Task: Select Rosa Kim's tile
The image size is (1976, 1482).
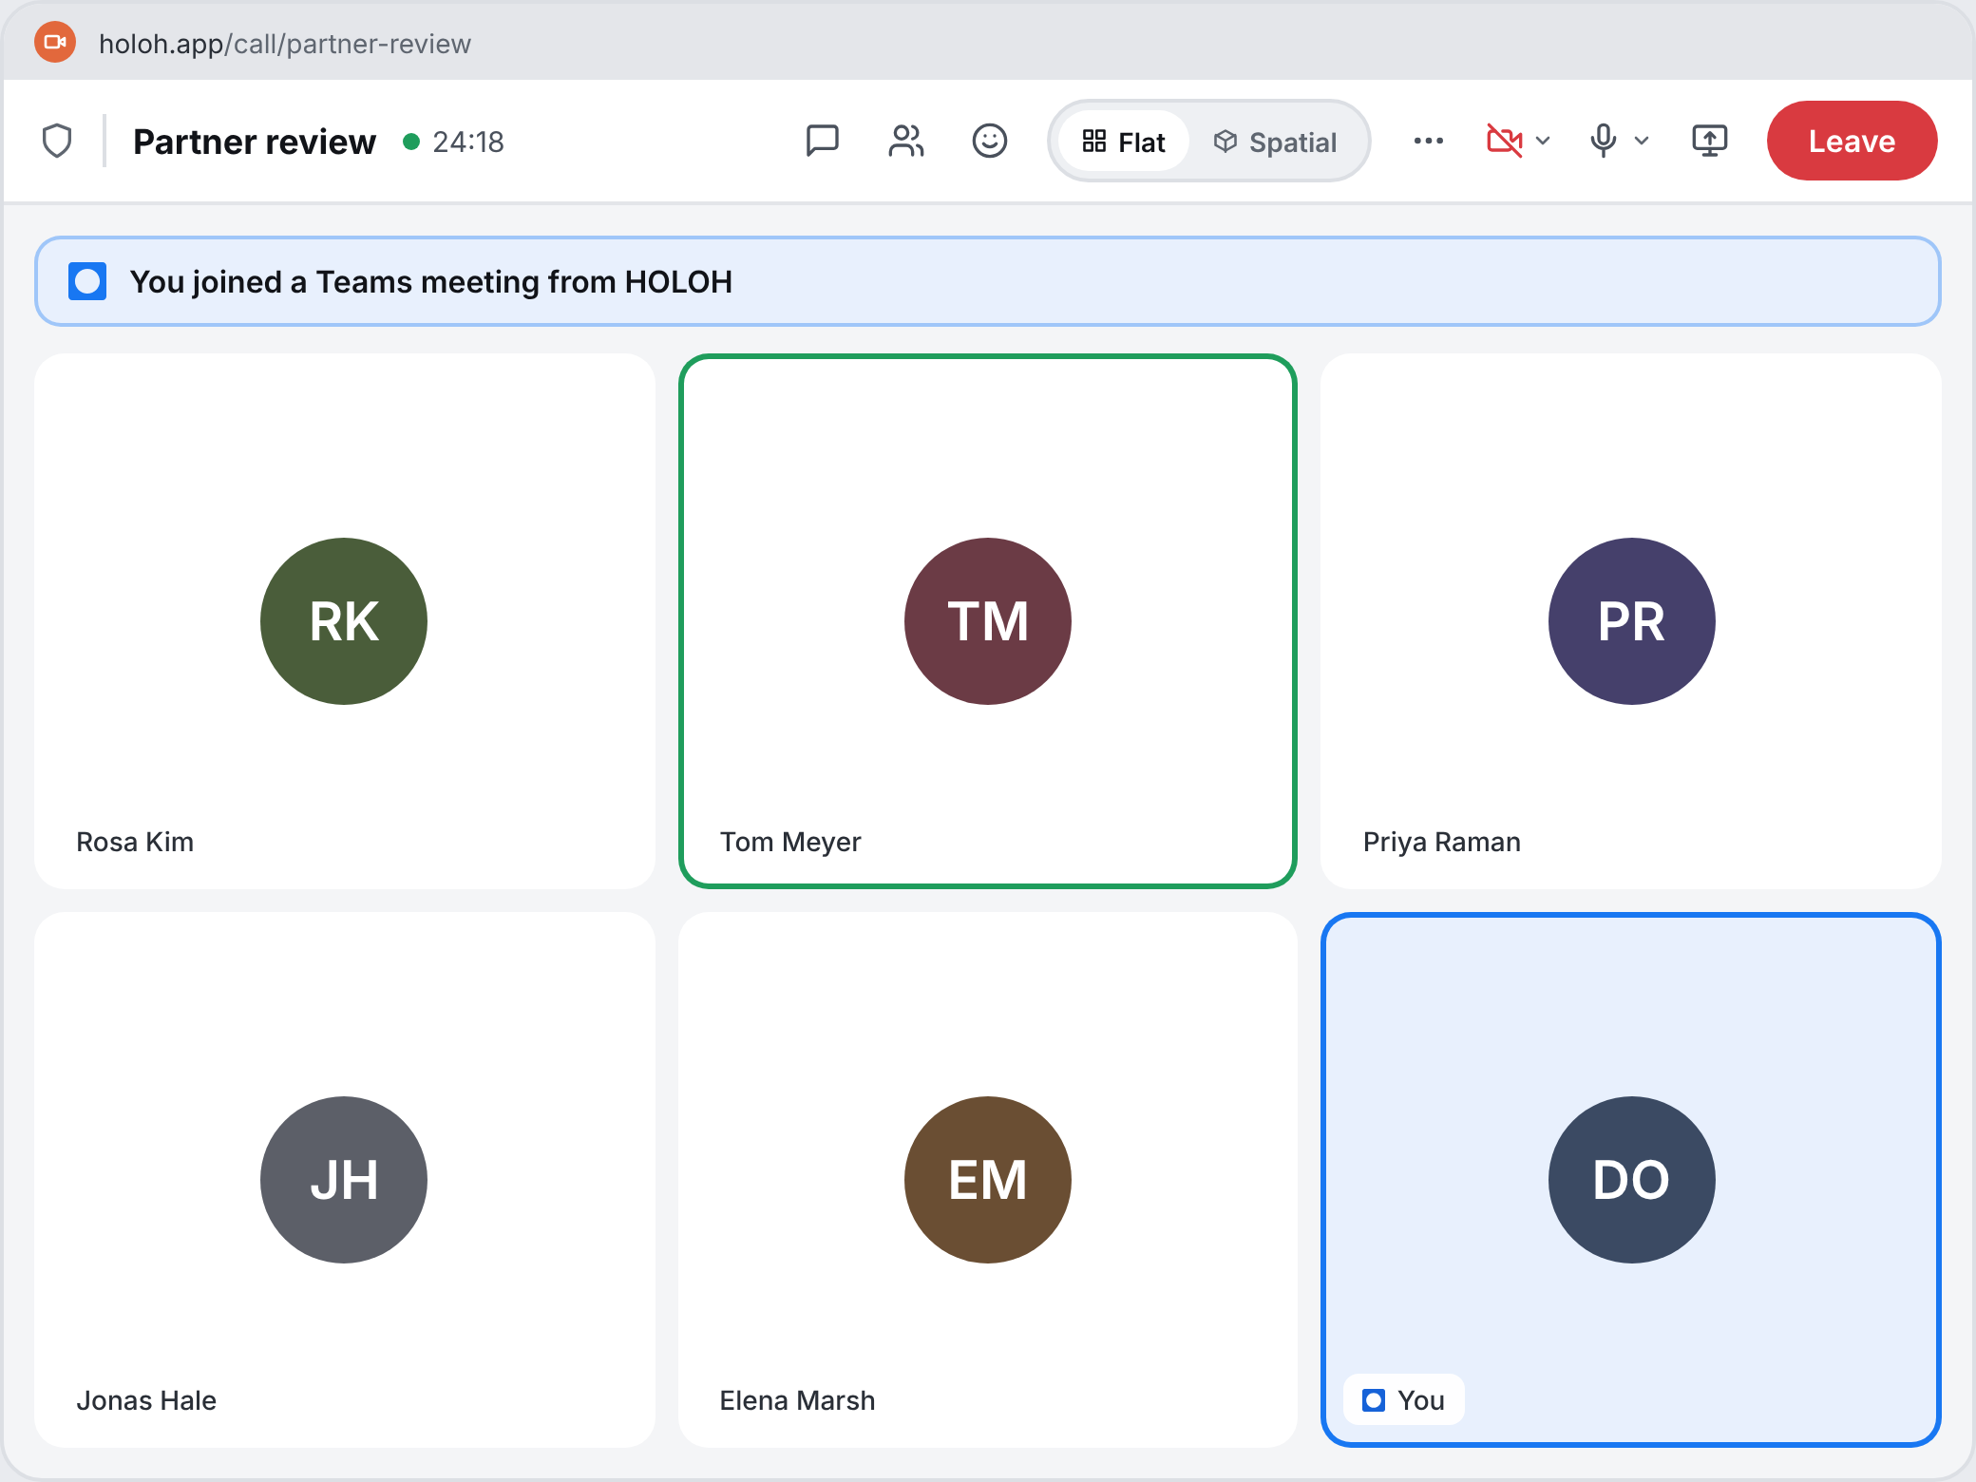Action: pos(345,621)
